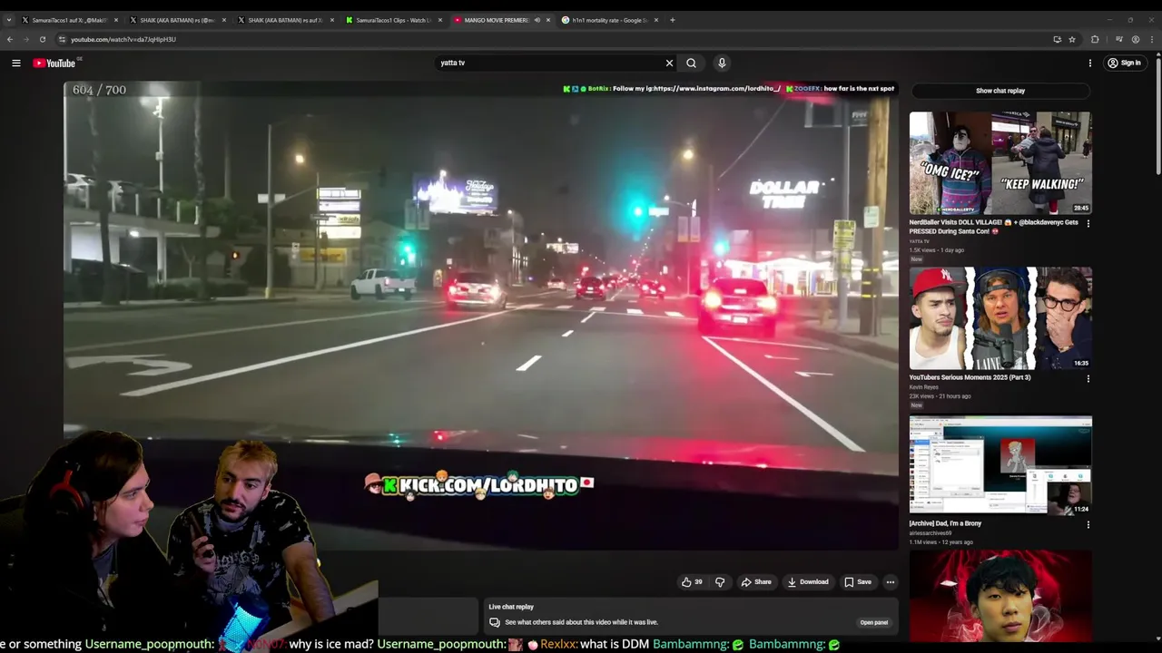Open YouTube settings three-dot menu

(1090, 63)
